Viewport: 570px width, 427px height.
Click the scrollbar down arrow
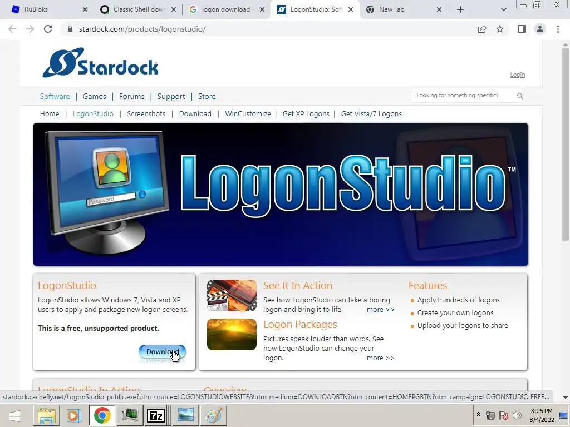tap(565, 398)
